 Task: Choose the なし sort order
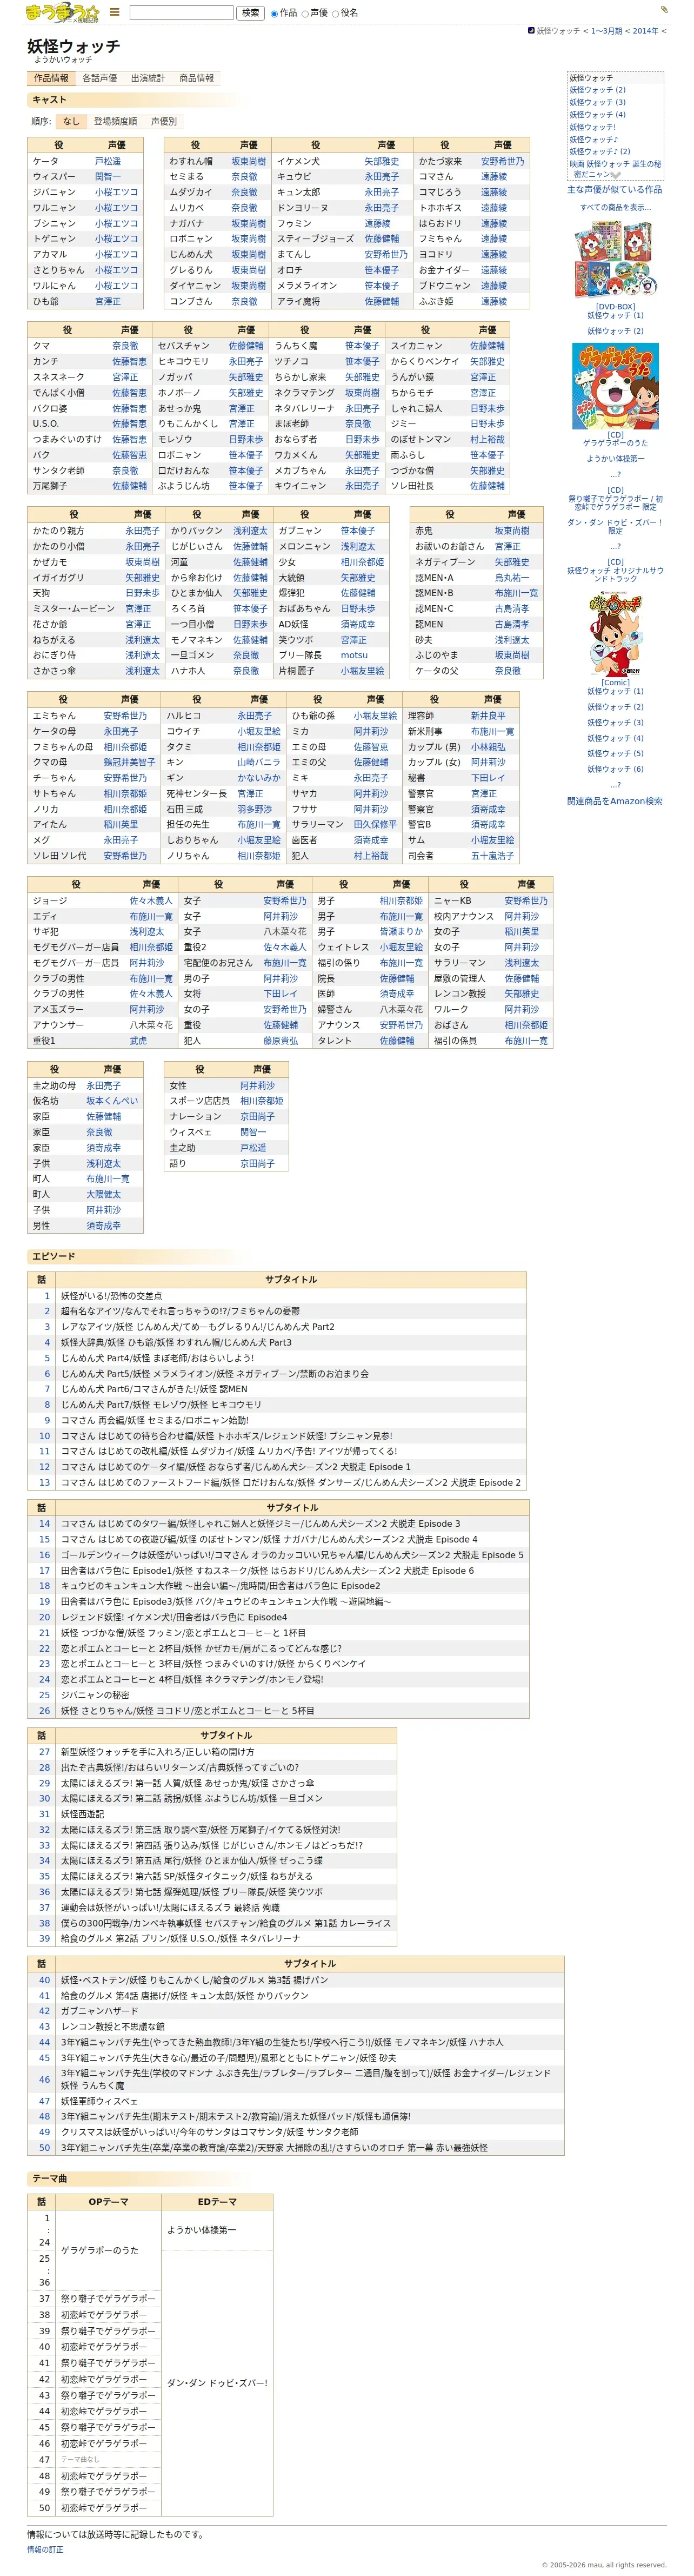click(70, 121)
